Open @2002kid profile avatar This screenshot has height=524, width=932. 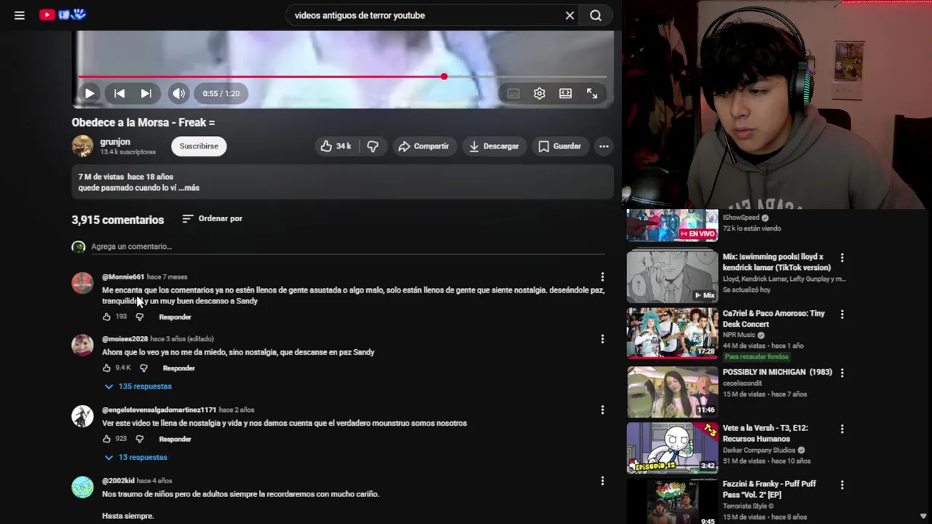(82, 487)
